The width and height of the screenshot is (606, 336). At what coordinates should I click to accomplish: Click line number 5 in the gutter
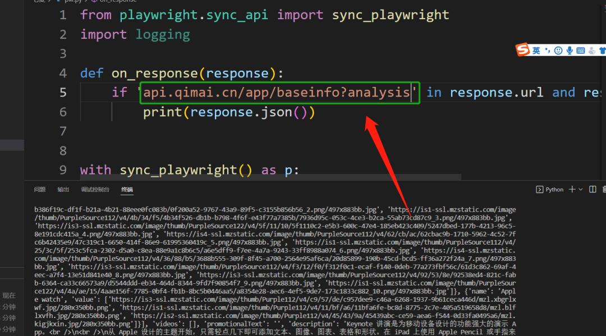(63, 93)
